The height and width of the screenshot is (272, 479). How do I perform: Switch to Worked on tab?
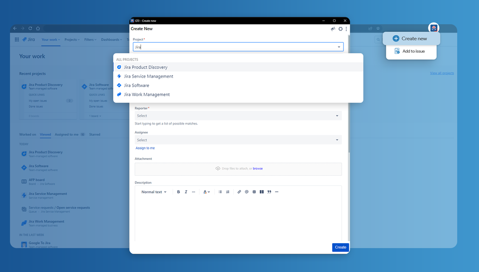(27, 135)
